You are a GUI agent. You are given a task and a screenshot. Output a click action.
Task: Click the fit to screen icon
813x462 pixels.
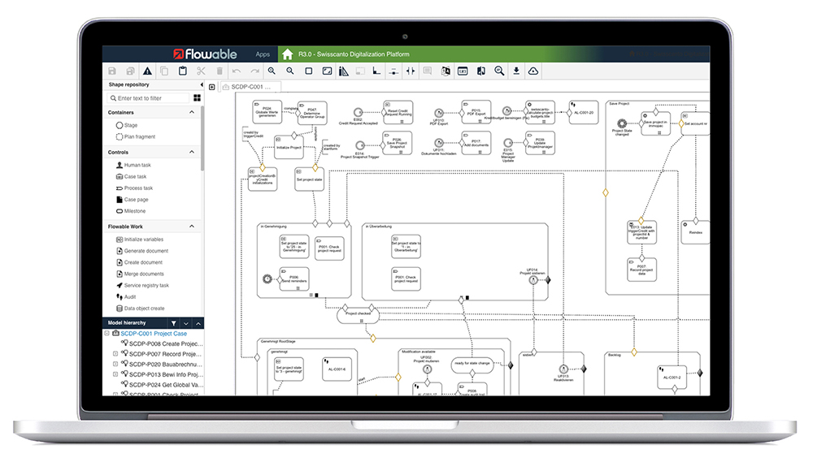tap(327, 71)
